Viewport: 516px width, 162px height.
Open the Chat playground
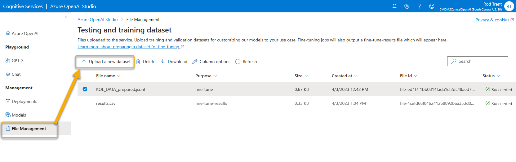point(13,74)
